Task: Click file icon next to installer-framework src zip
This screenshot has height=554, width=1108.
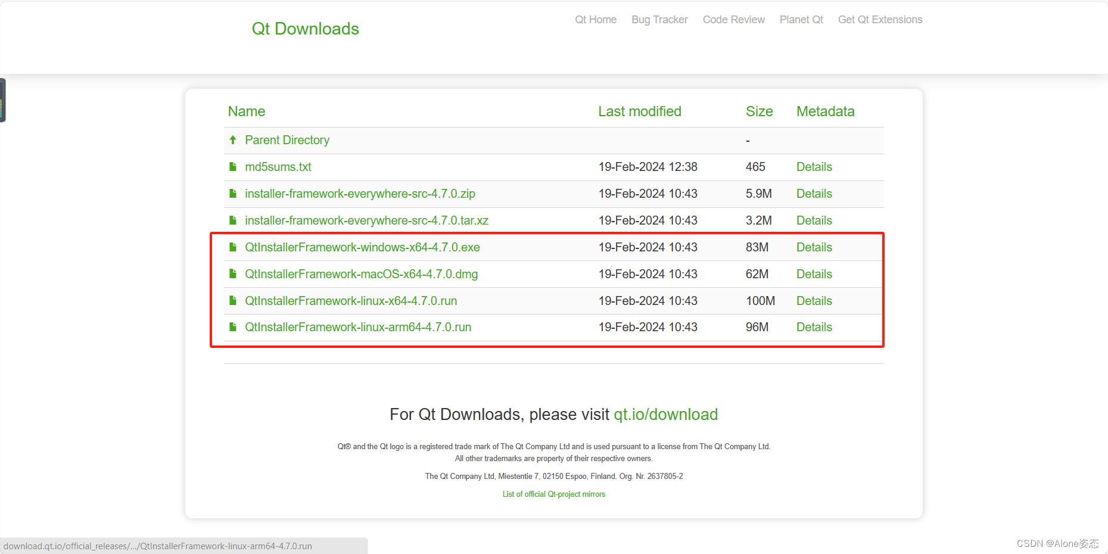Action: pyautogui.click(x=233, y=194)
